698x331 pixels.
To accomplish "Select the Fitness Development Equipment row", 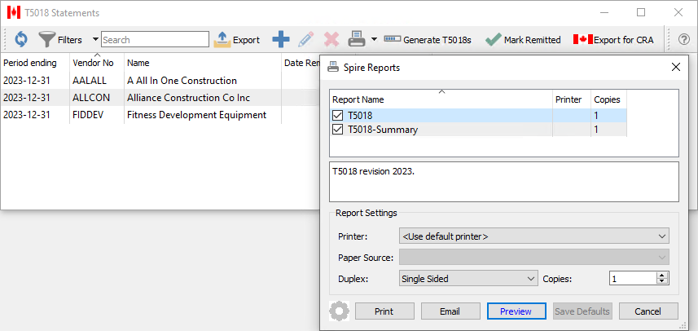I will click(x=160, y=115).
